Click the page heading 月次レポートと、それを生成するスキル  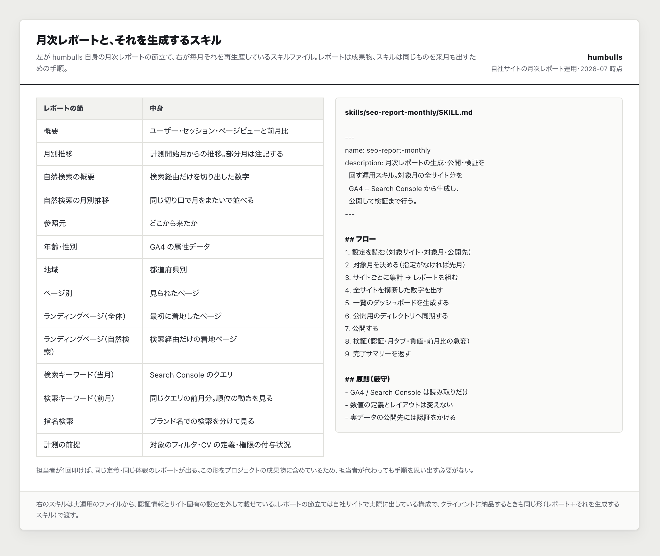[x=129, y=40]
